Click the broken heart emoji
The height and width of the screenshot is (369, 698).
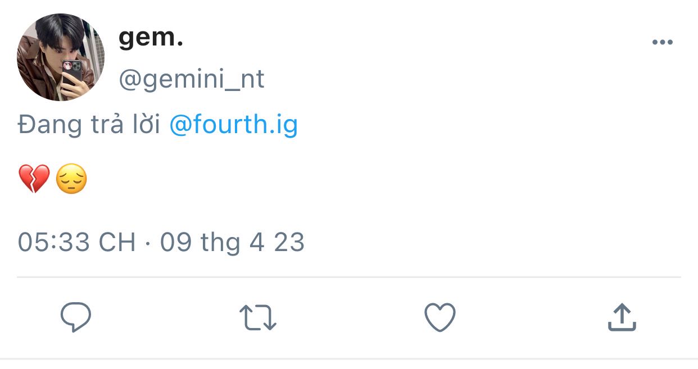34,180
